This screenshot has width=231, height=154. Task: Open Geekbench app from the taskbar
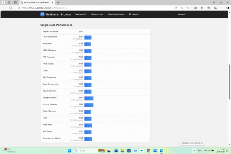[155, 151]
